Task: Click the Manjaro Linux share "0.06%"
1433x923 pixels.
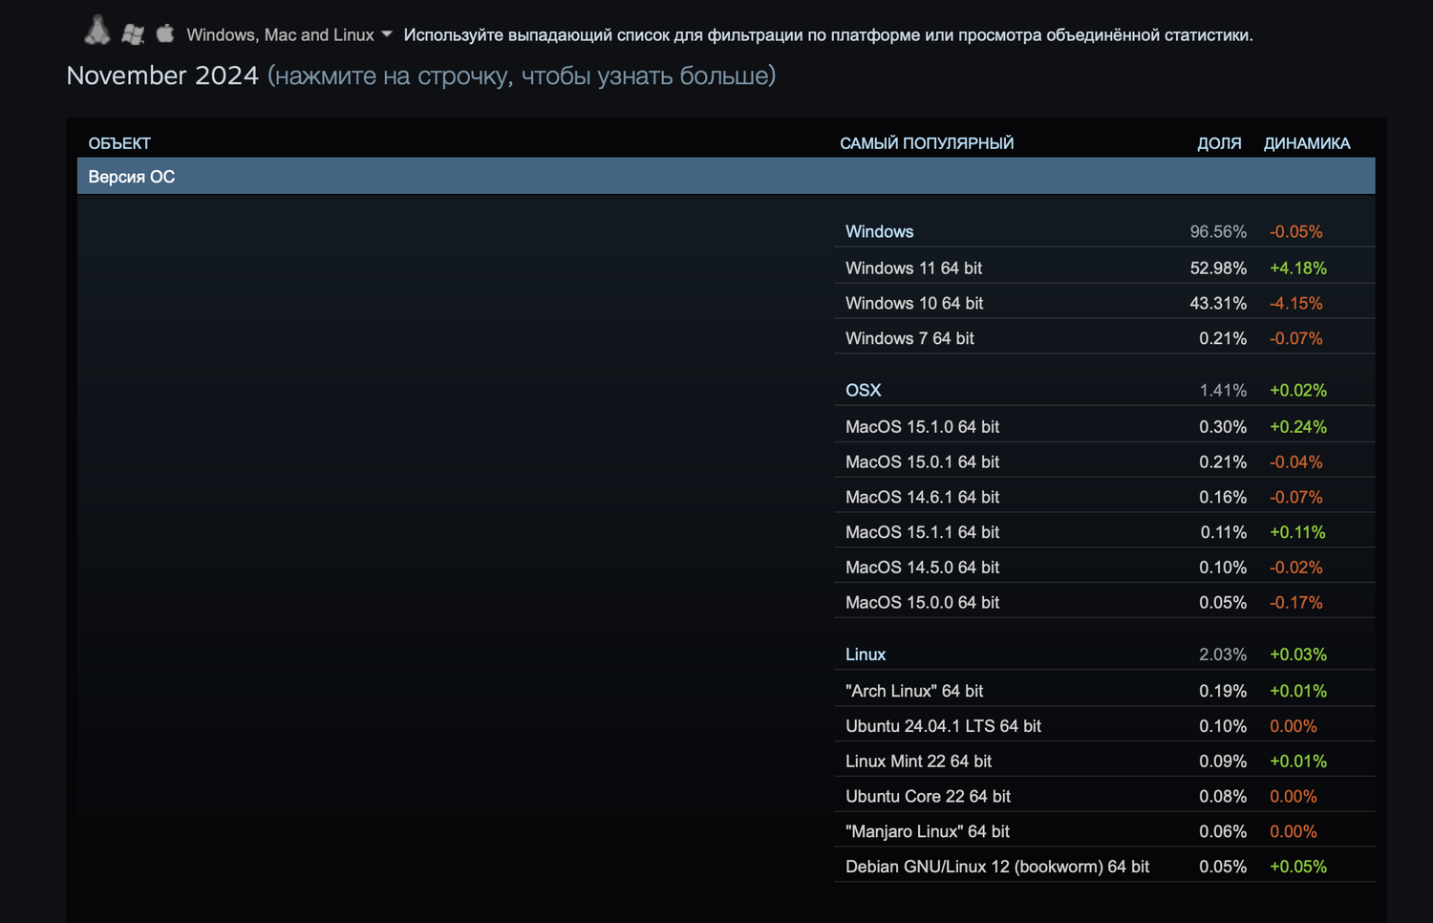Action: tap(1223, 832)
